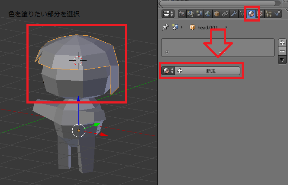Open the Scene properties tab
The height and width of the screenshot is (185, 288).
click(199, 14)
